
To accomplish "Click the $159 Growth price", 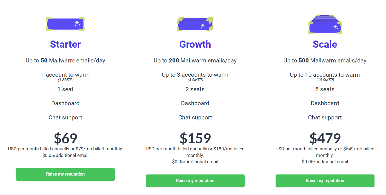I will tap(195, 138).
